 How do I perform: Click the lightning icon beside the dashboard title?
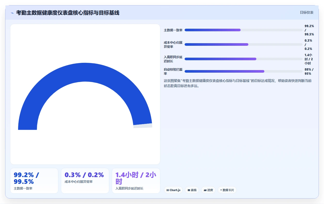(x=12, y=13)
